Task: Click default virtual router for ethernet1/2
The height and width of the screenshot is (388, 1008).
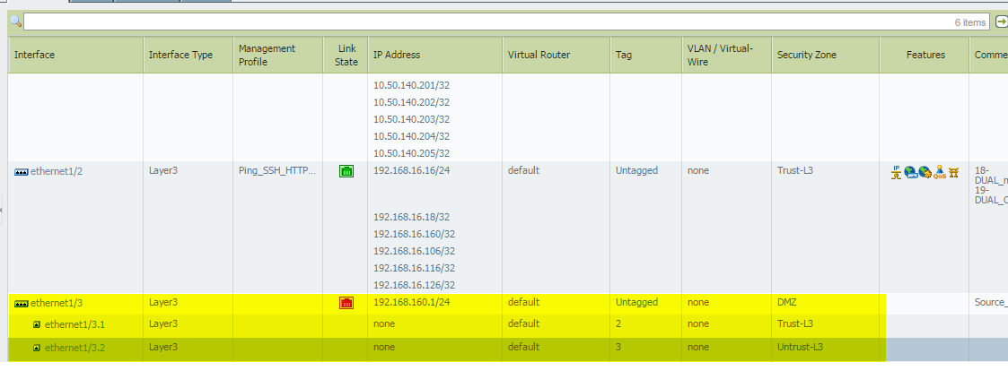Action: tap(523, 170)
